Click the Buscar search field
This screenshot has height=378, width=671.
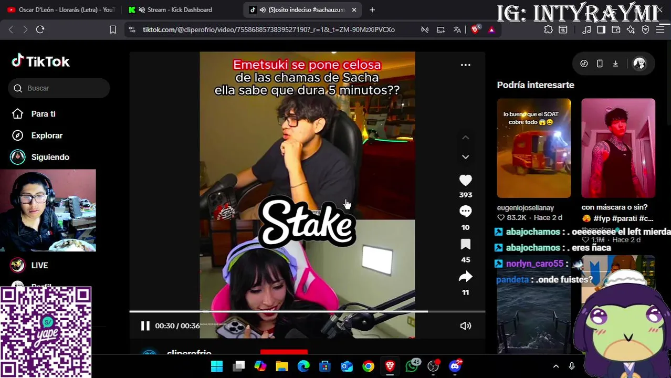point(59,88)
